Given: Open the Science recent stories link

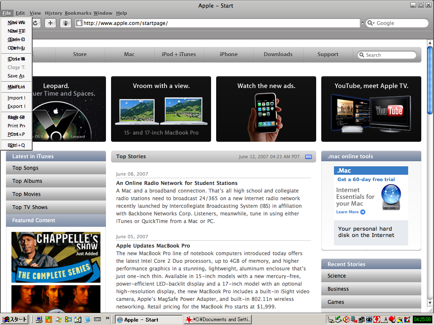Looking at the screenshot, I should pyautogui.click(x=371, y=276).
